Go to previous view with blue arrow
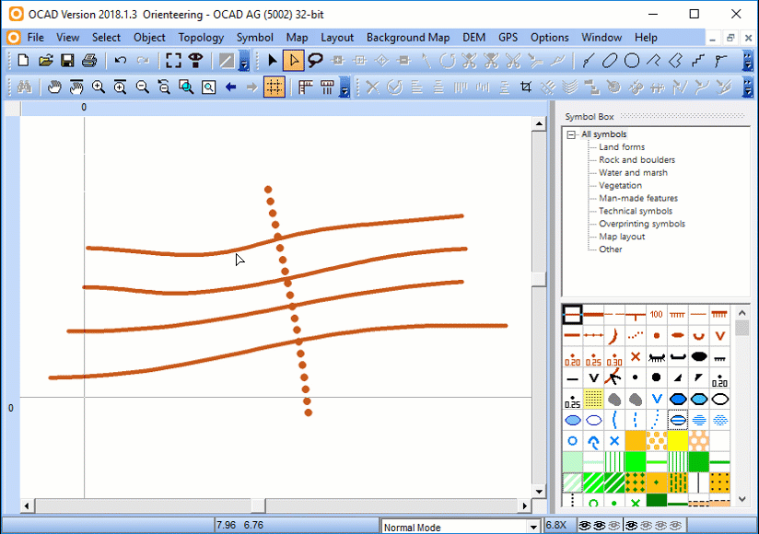Viewport: 759px width, 534px height. pyautogui.click(x=230, y=87)
